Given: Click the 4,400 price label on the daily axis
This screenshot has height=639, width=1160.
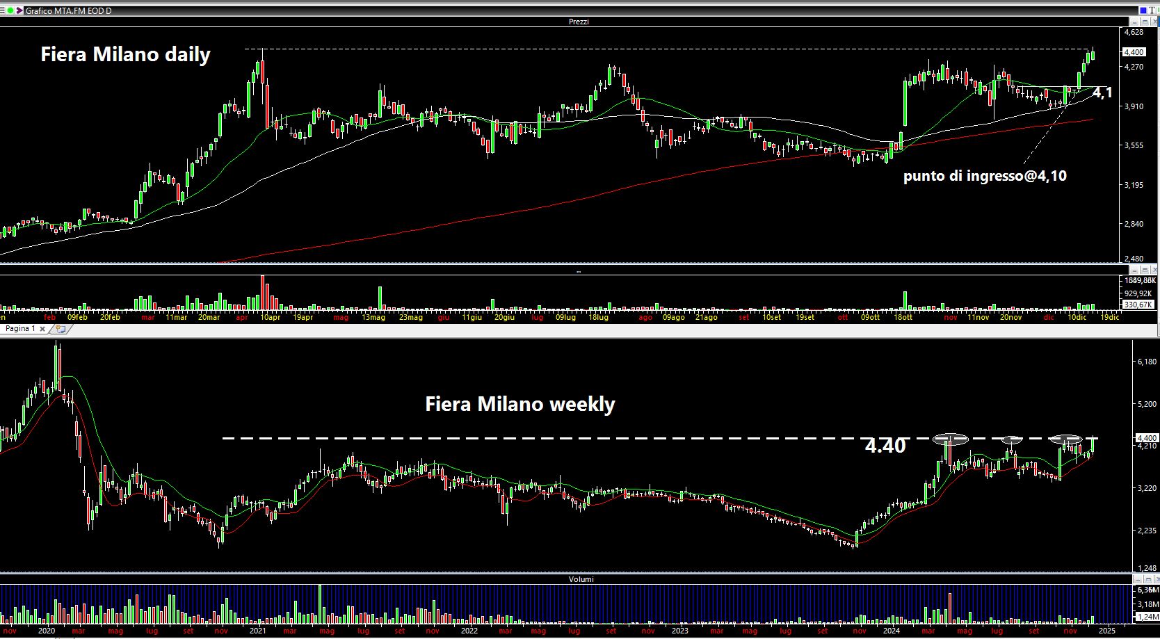Looking at the screenshot, I should coord(1134,52).
